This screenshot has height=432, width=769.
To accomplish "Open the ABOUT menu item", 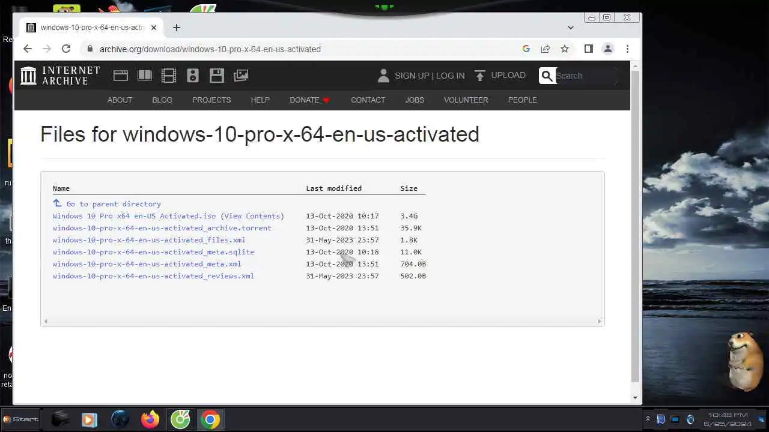I will point(120,100).
